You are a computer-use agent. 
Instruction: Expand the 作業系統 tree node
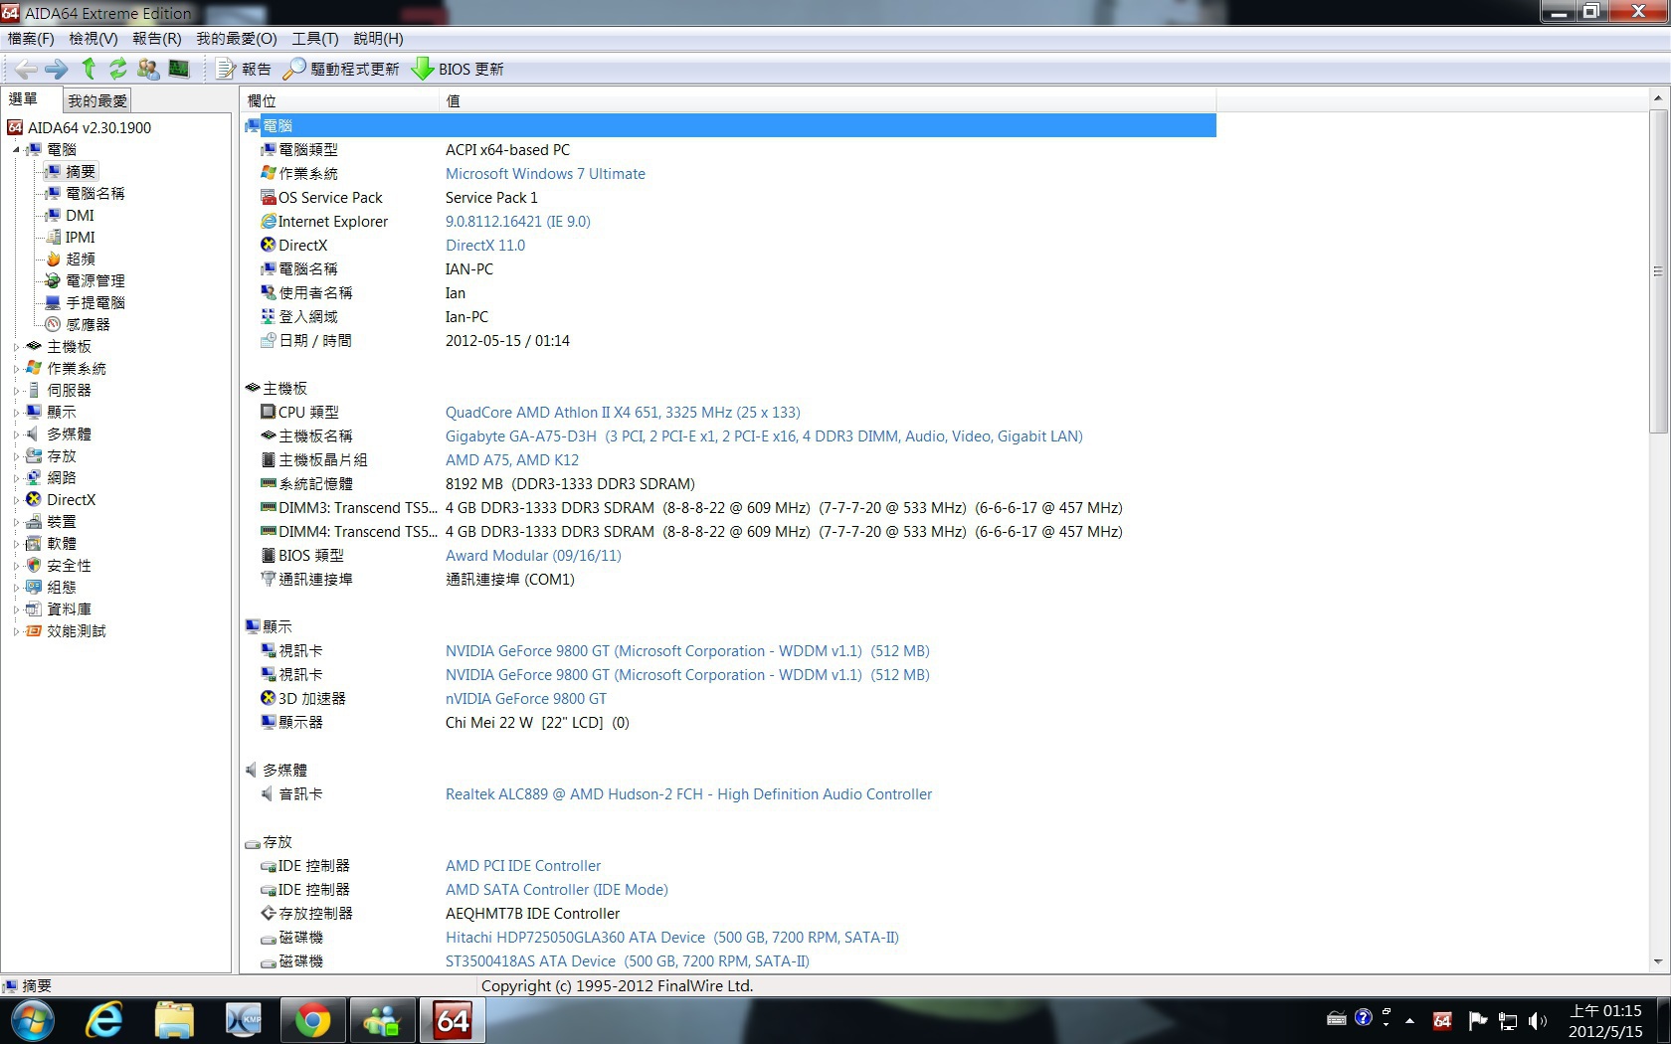click(16, 369)
